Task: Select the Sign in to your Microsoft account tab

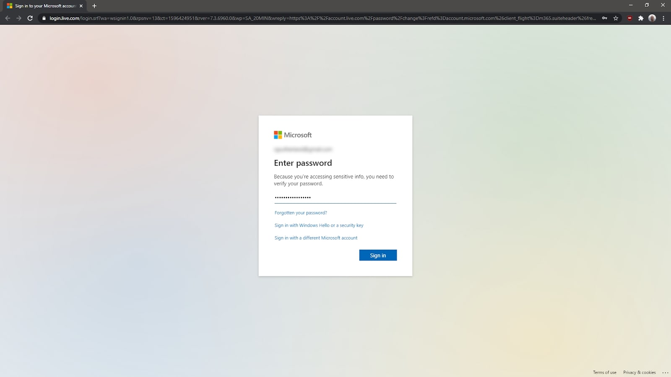Action: (x=45, y=6)
